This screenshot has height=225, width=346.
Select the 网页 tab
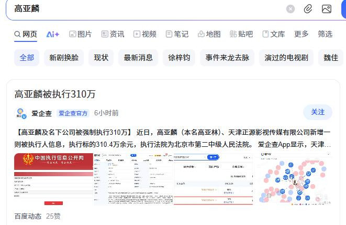(26, 34)
